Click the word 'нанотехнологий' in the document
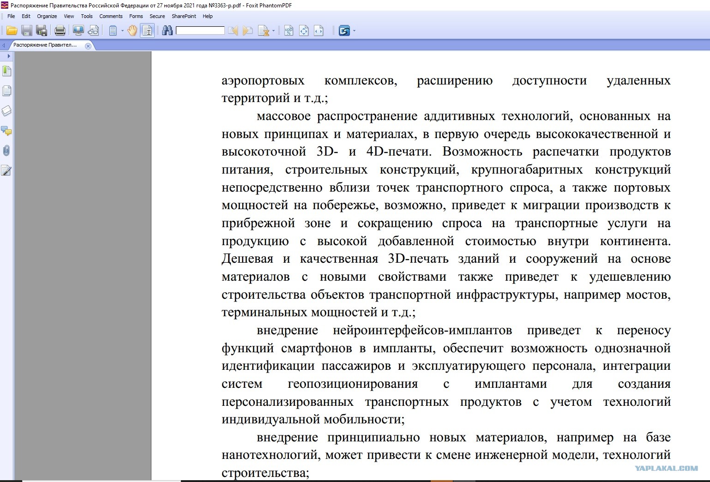This screenshot has height=482, width=710. pyautogui.click(x=271, y=455)
